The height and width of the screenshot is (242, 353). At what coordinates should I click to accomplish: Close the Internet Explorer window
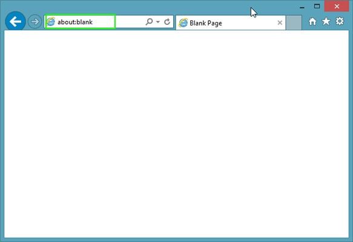337,6
